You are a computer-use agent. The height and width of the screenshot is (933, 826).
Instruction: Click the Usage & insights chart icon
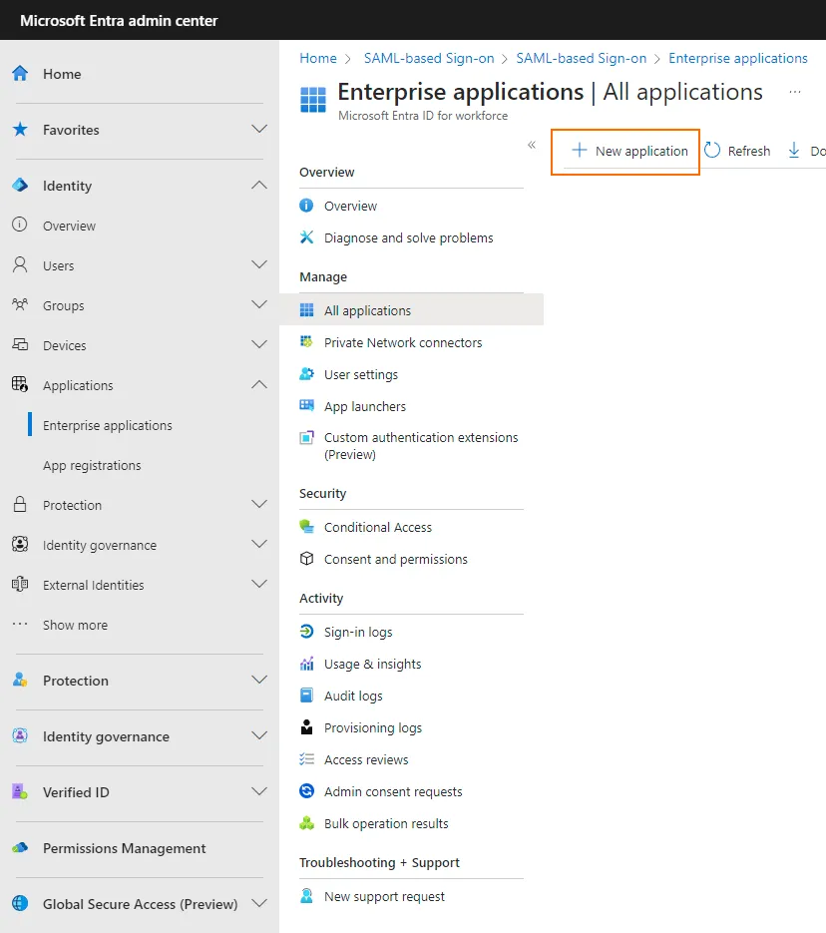pyautogui.click(x=307, y=664)
